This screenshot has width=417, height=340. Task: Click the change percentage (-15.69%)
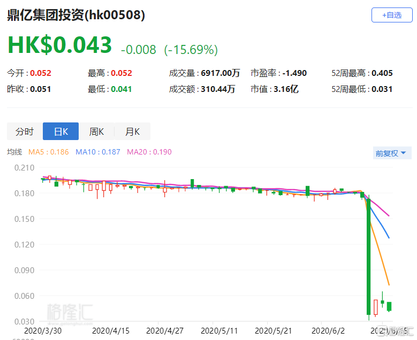pyautogui.click(x=191, y=50)
